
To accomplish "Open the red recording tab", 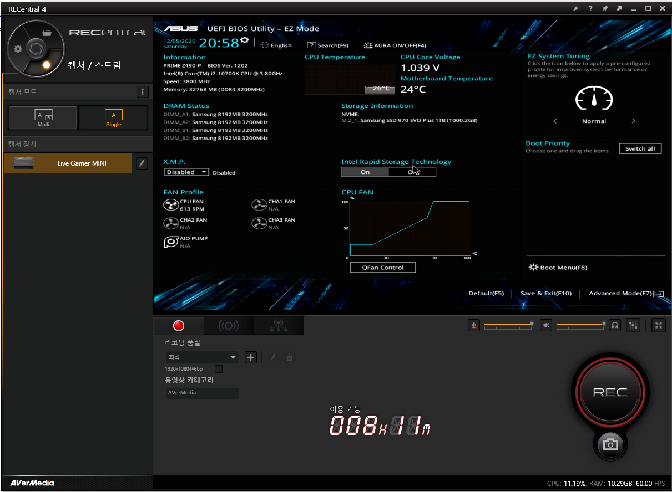I will (x=179, y=326).
